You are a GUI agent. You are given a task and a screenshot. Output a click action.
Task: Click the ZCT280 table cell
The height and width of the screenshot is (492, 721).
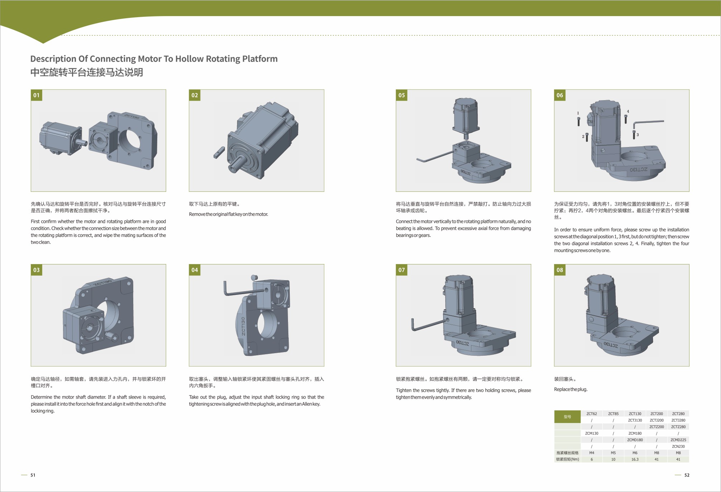[x=678, y=414]
